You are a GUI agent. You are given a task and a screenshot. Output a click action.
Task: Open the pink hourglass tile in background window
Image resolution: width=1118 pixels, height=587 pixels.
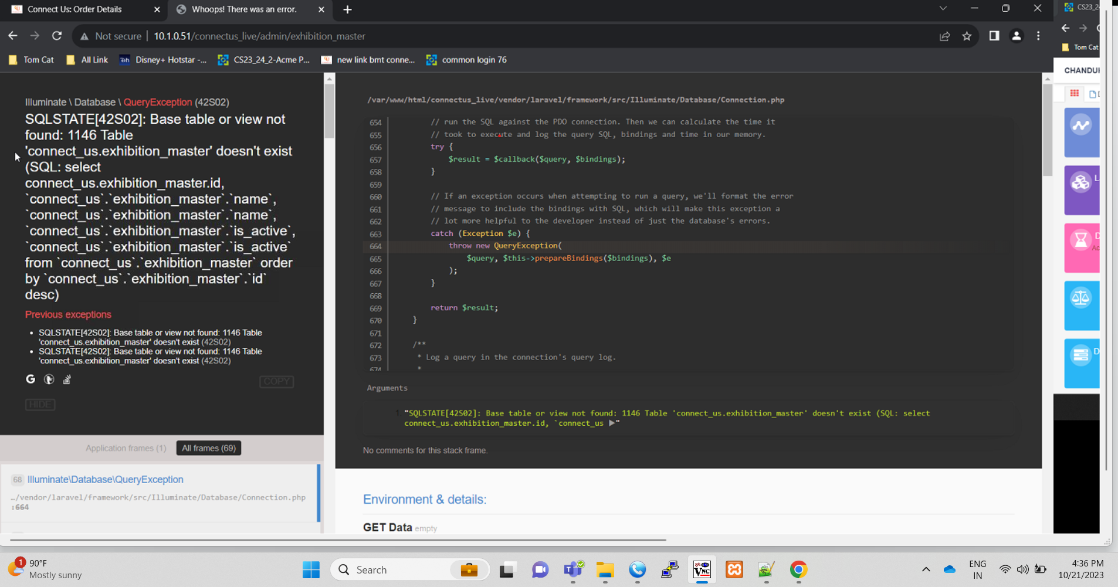click(x=1082, y=248)
